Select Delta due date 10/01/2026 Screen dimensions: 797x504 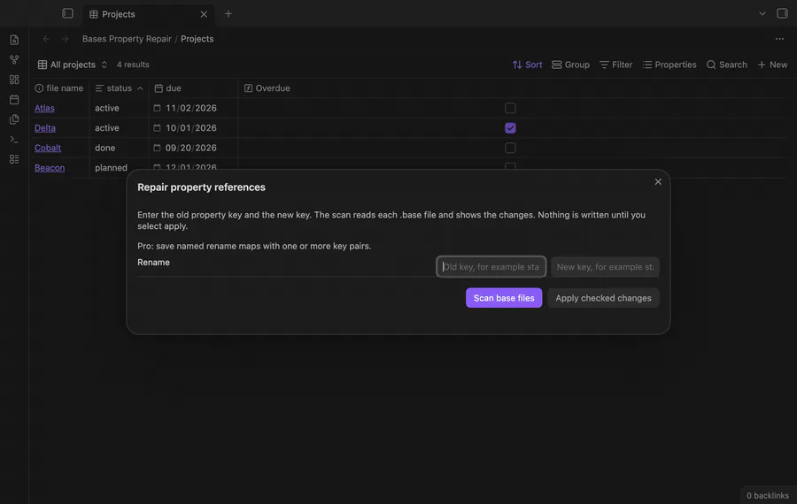(x=190, y=128)
